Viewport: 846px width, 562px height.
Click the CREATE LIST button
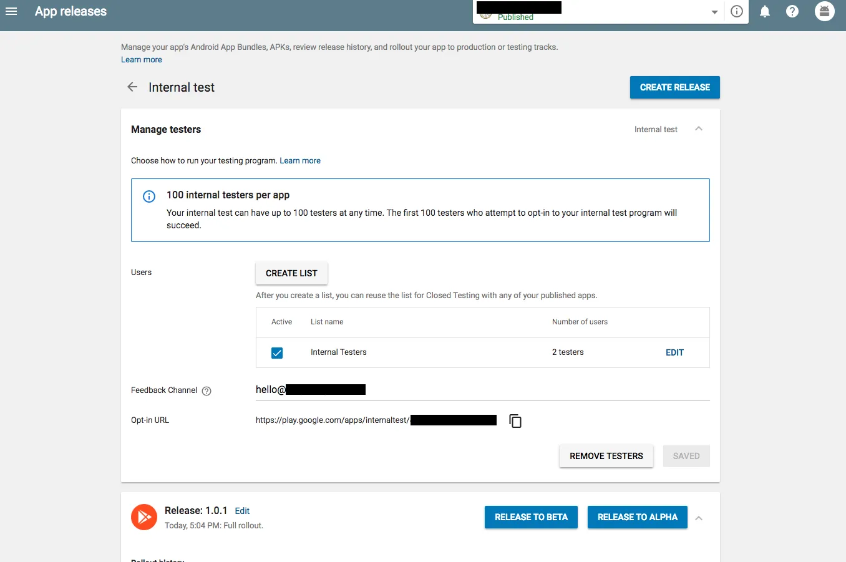[291, 273]
